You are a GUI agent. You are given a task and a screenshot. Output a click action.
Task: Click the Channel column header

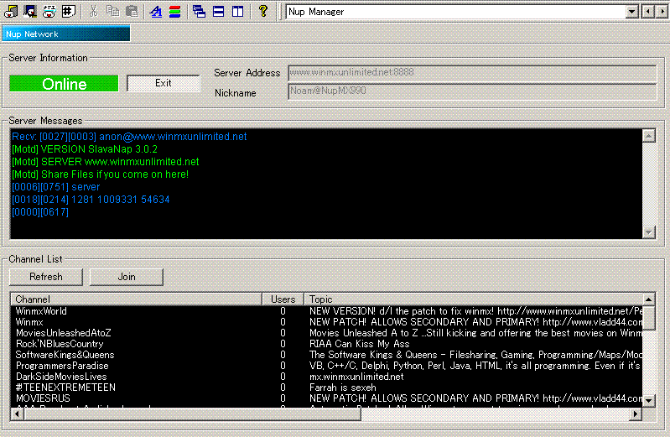(x=137, y=299)
